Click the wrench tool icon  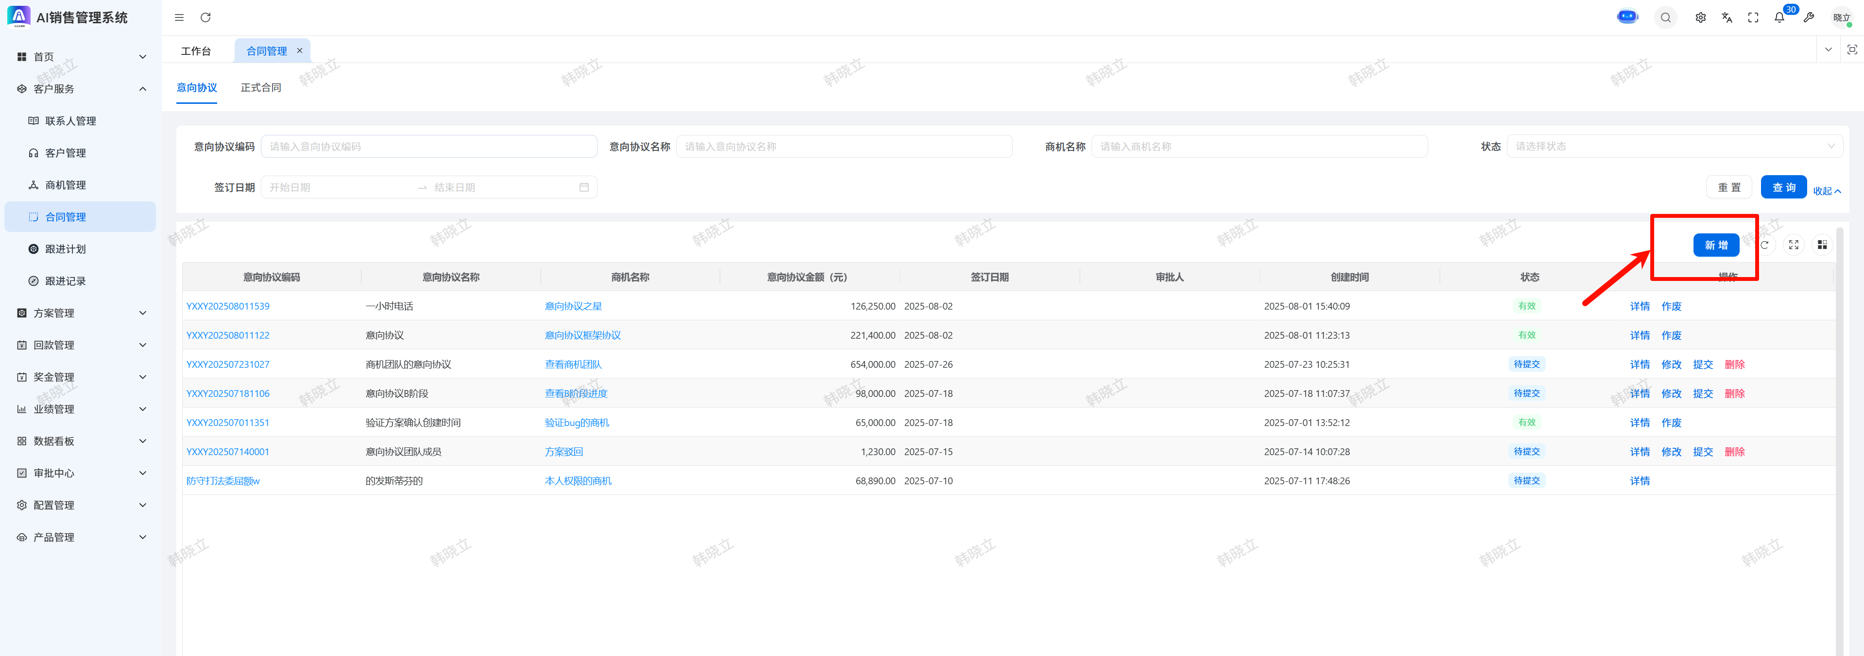click(x=1808, y=17)
